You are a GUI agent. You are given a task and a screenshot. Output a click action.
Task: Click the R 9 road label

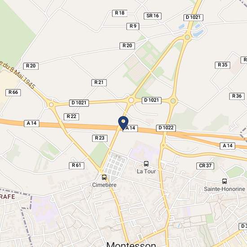[133, 26]
